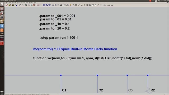Open the Tools menu
The height and width of the screenshot is (95, 169).
(x=27, y=3)
